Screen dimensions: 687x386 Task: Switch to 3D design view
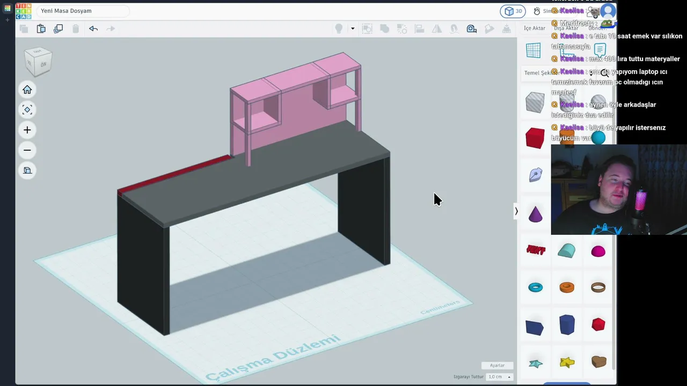tap(513, 11)
